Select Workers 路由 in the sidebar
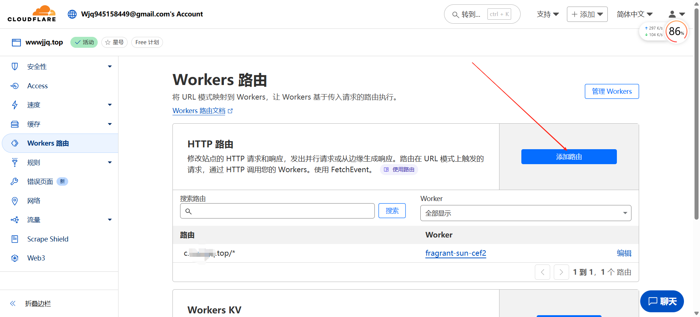Viewport: 700px width, 317px height. pos(60,143)
